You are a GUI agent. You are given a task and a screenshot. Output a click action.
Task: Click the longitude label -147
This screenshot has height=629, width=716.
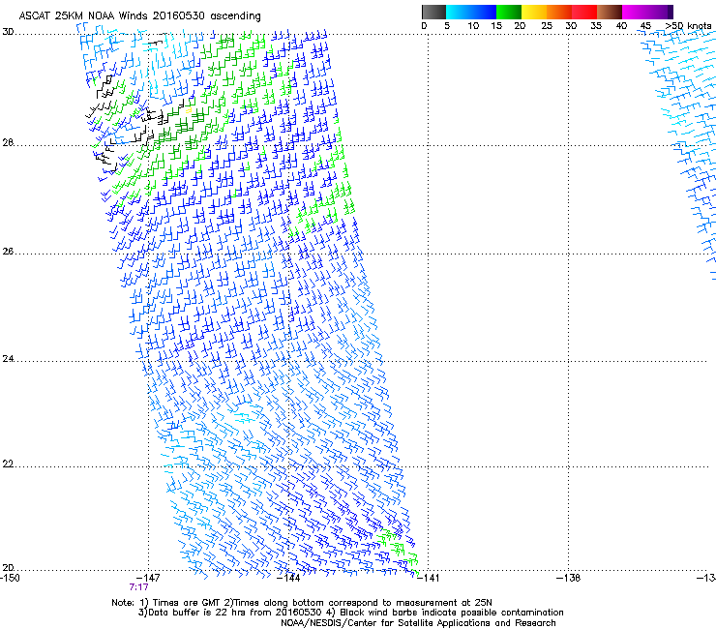coord(148,578)
